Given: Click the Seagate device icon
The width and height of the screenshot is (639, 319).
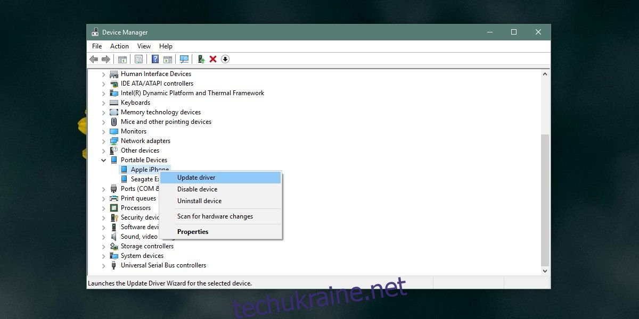Looking at the screenshot, I should (124, 179).
